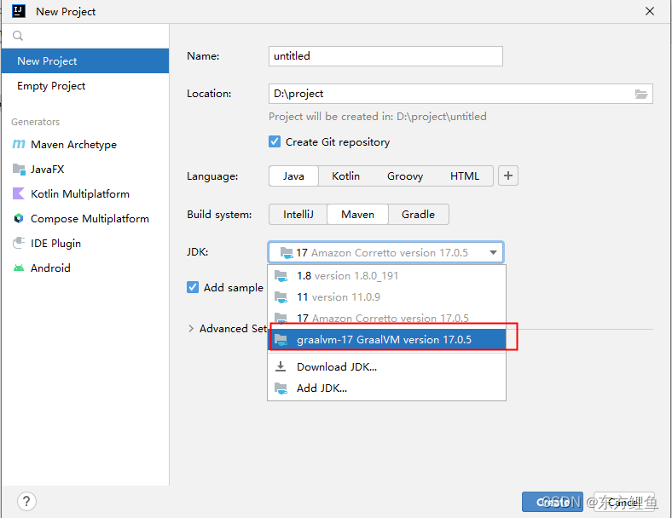Select Groovy language option
The image size is (672, 518).
pyautogui.click(x=405, y=176)
